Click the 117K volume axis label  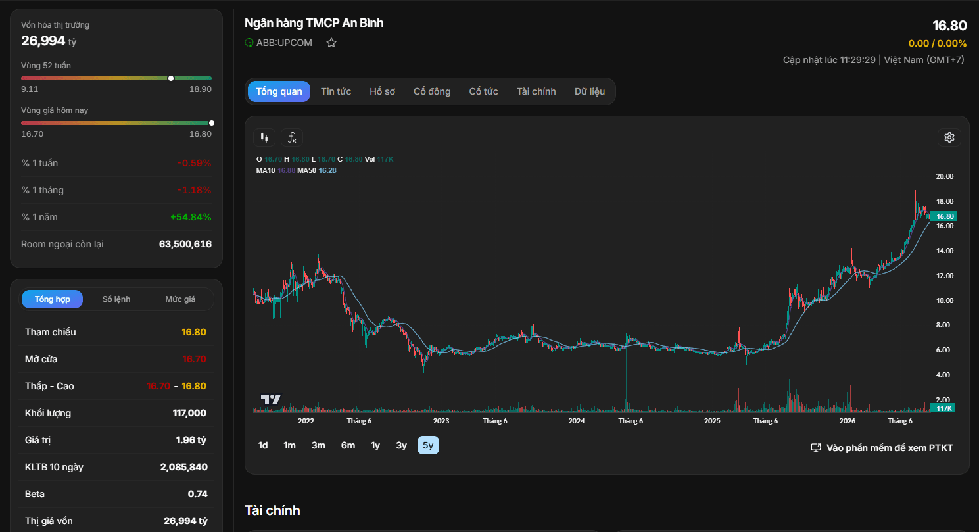pos(943,408)
